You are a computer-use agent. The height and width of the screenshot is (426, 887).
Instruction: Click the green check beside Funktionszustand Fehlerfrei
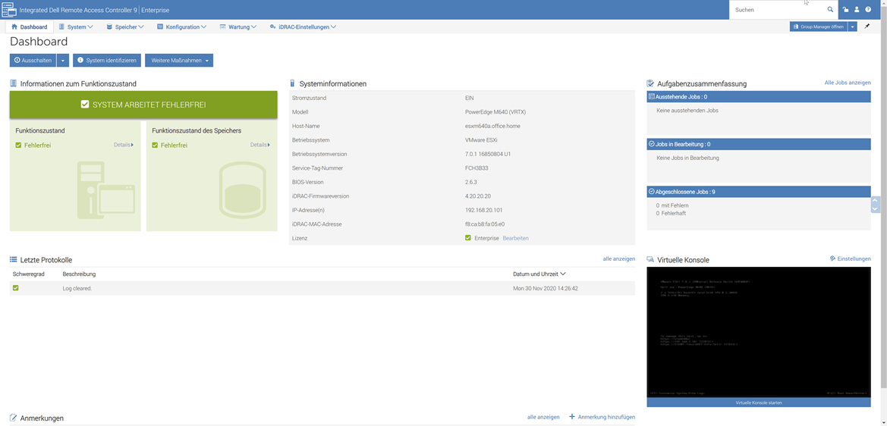[19, 146]
